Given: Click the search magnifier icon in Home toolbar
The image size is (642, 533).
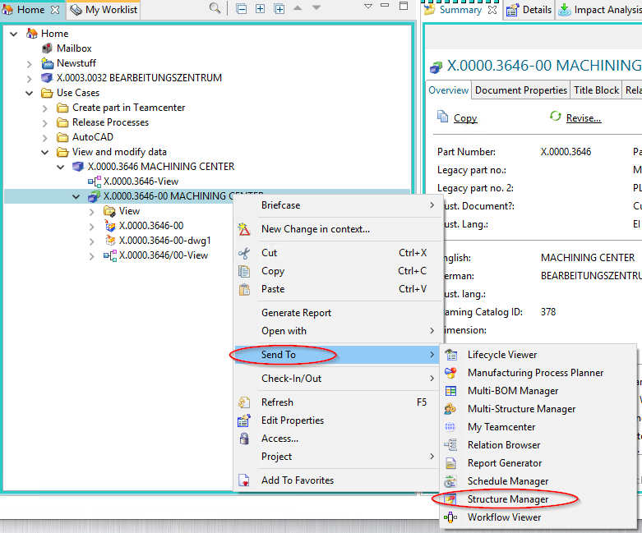Looking at the screenshot, I should 215,9.
